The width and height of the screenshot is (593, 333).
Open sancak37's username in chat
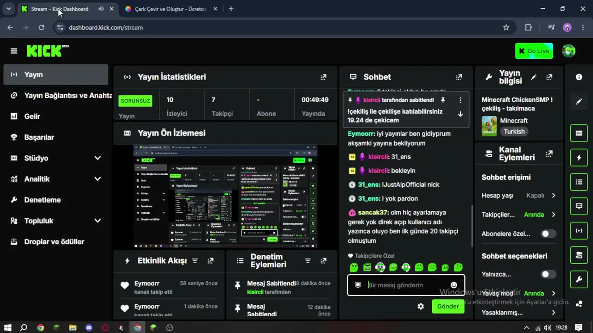click(373, 212)
